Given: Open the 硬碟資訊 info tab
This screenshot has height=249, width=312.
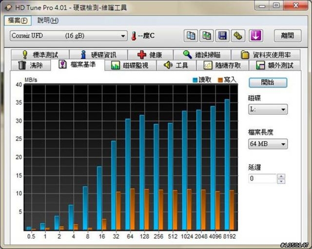Looking at the screenshot, I should pyautogui.click(x=98, y=54).
